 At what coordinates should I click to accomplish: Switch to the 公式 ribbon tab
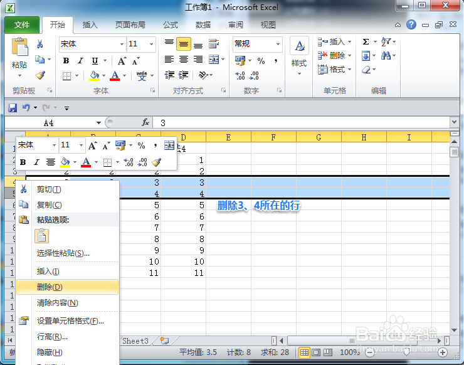tap(171, 24)
